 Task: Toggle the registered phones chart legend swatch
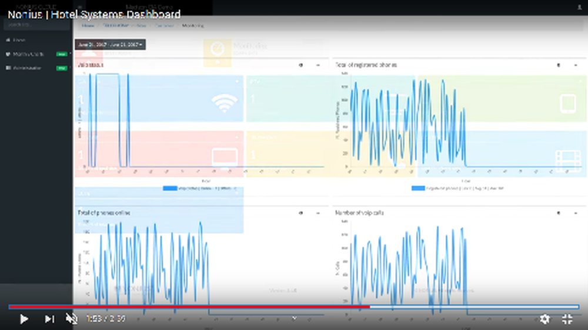[418, 188]
